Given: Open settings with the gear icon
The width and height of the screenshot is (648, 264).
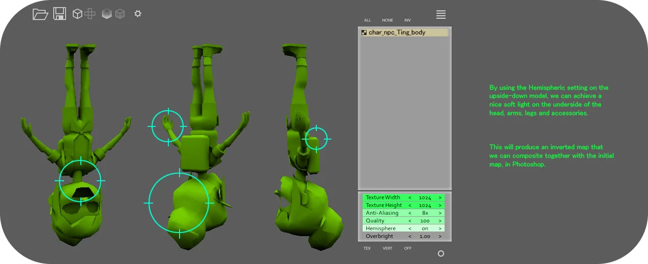Looking at the screenshot, I should (138, 14).
